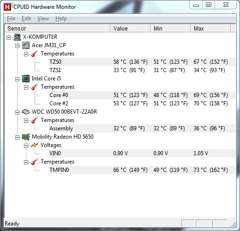Open the View menu
240x231 pixels.
click(43, 18)
